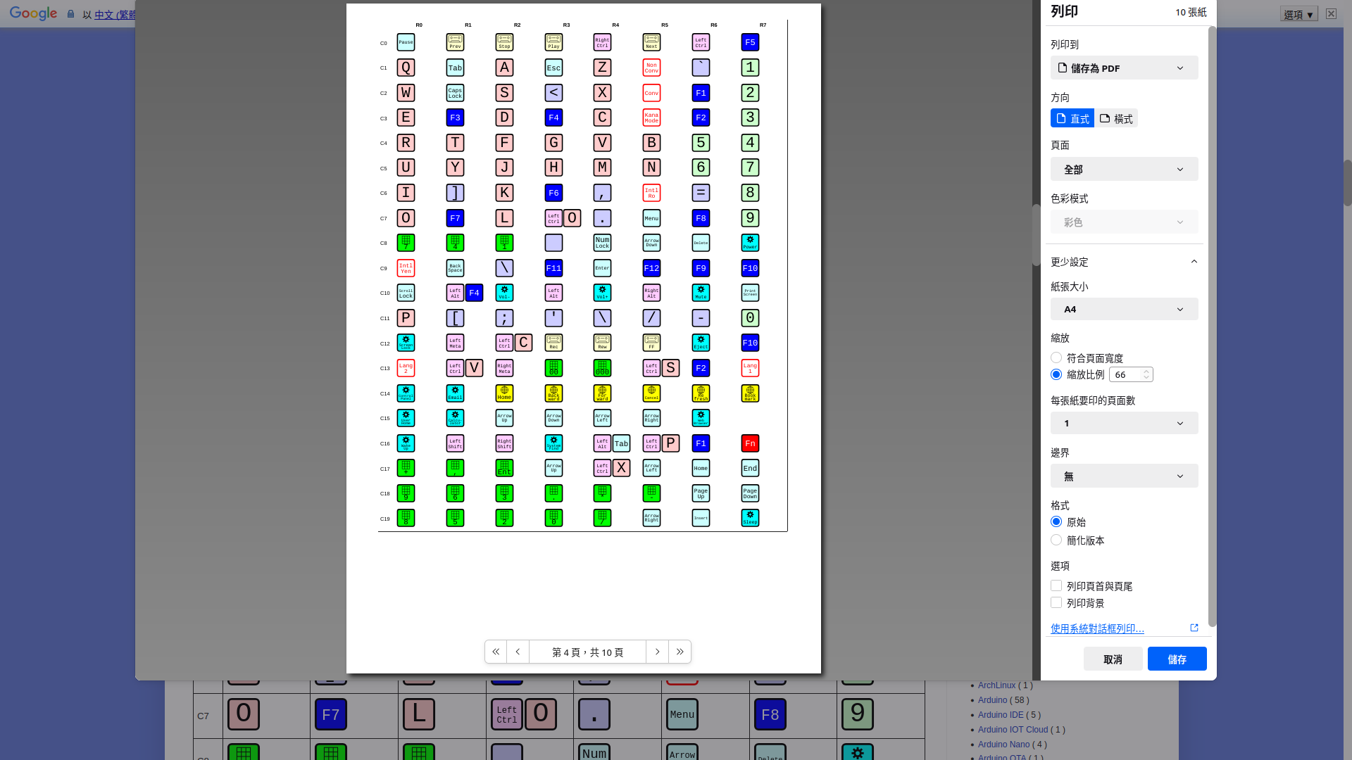Image resolution: width=1352 pixels, height=760 pixels.
Task: Increase the scale percentage with the up arrow
Action: [1146, 371]
